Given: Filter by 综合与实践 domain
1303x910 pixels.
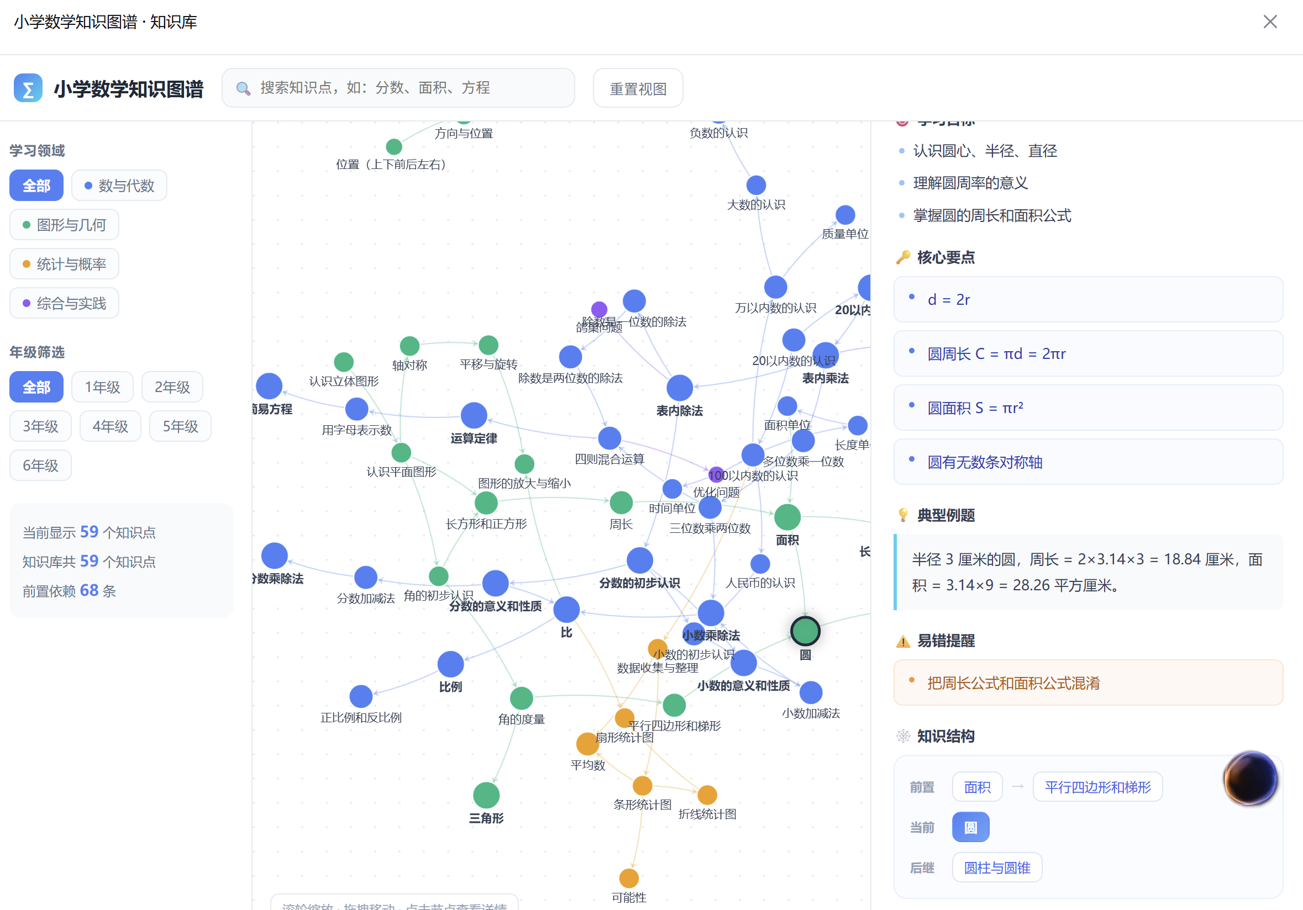Looking at the screenshot, I should pos(64,303).
